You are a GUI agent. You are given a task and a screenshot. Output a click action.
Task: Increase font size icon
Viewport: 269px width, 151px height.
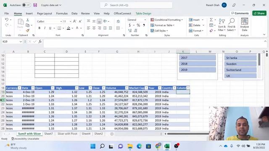pyautogui.click(x=75, y=21)
